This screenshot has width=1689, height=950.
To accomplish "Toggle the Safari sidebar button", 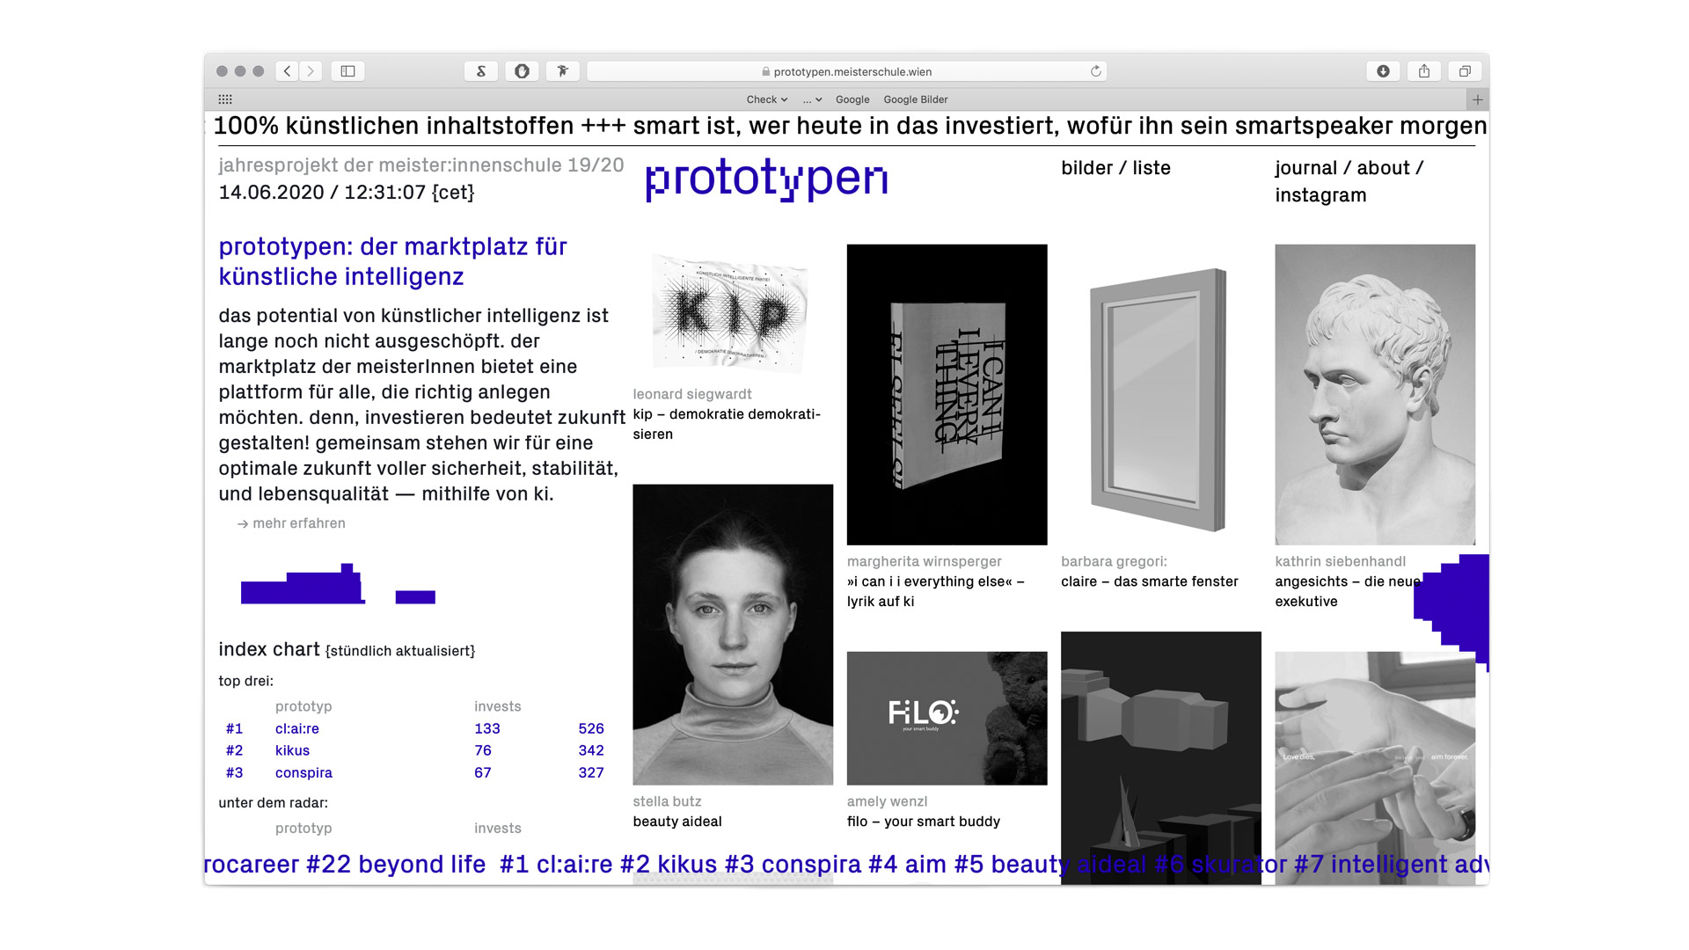I will (347, 71).
